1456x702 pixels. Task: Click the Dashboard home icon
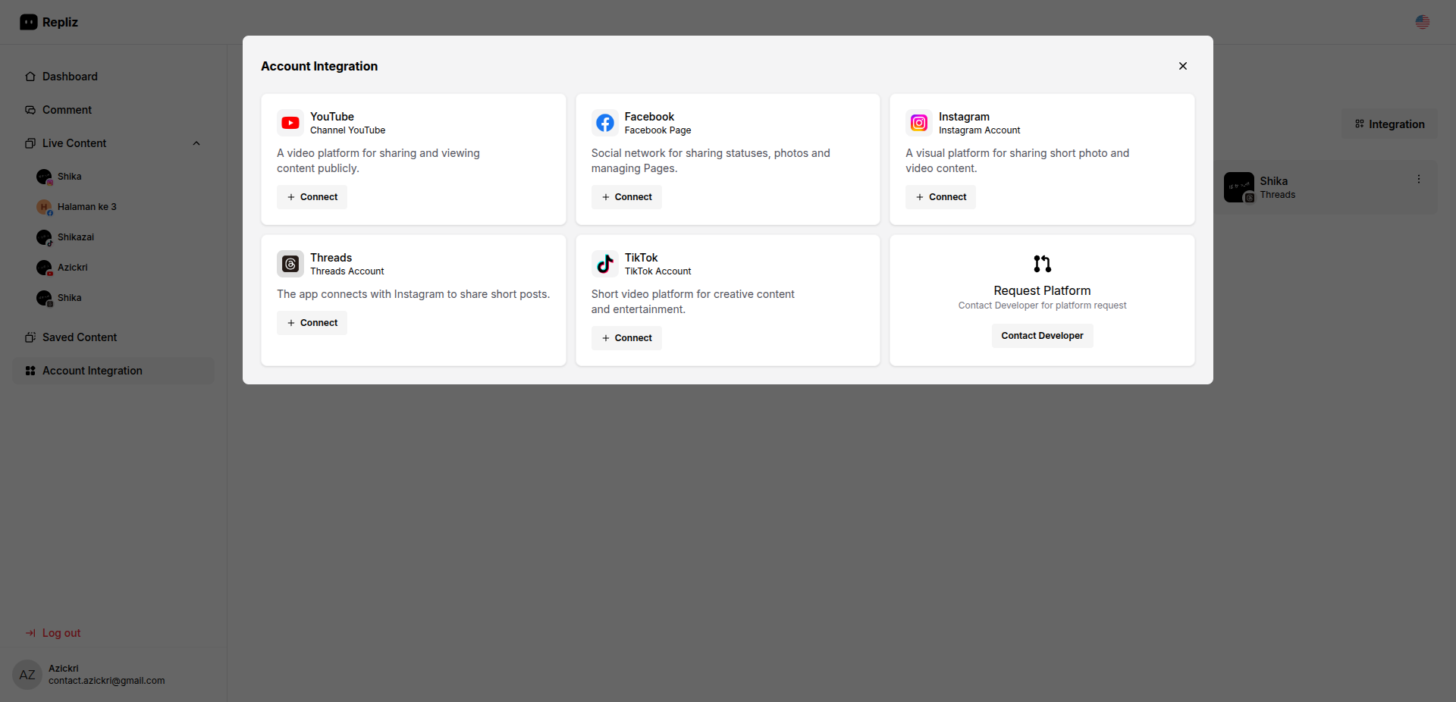point(30,77)
